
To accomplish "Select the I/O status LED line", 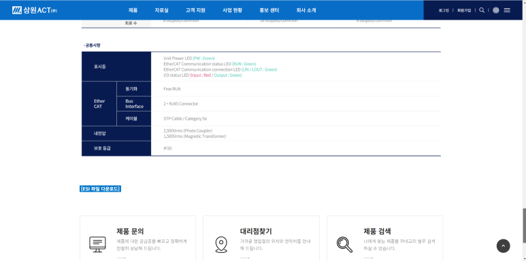I will click(x=203, y=75).
